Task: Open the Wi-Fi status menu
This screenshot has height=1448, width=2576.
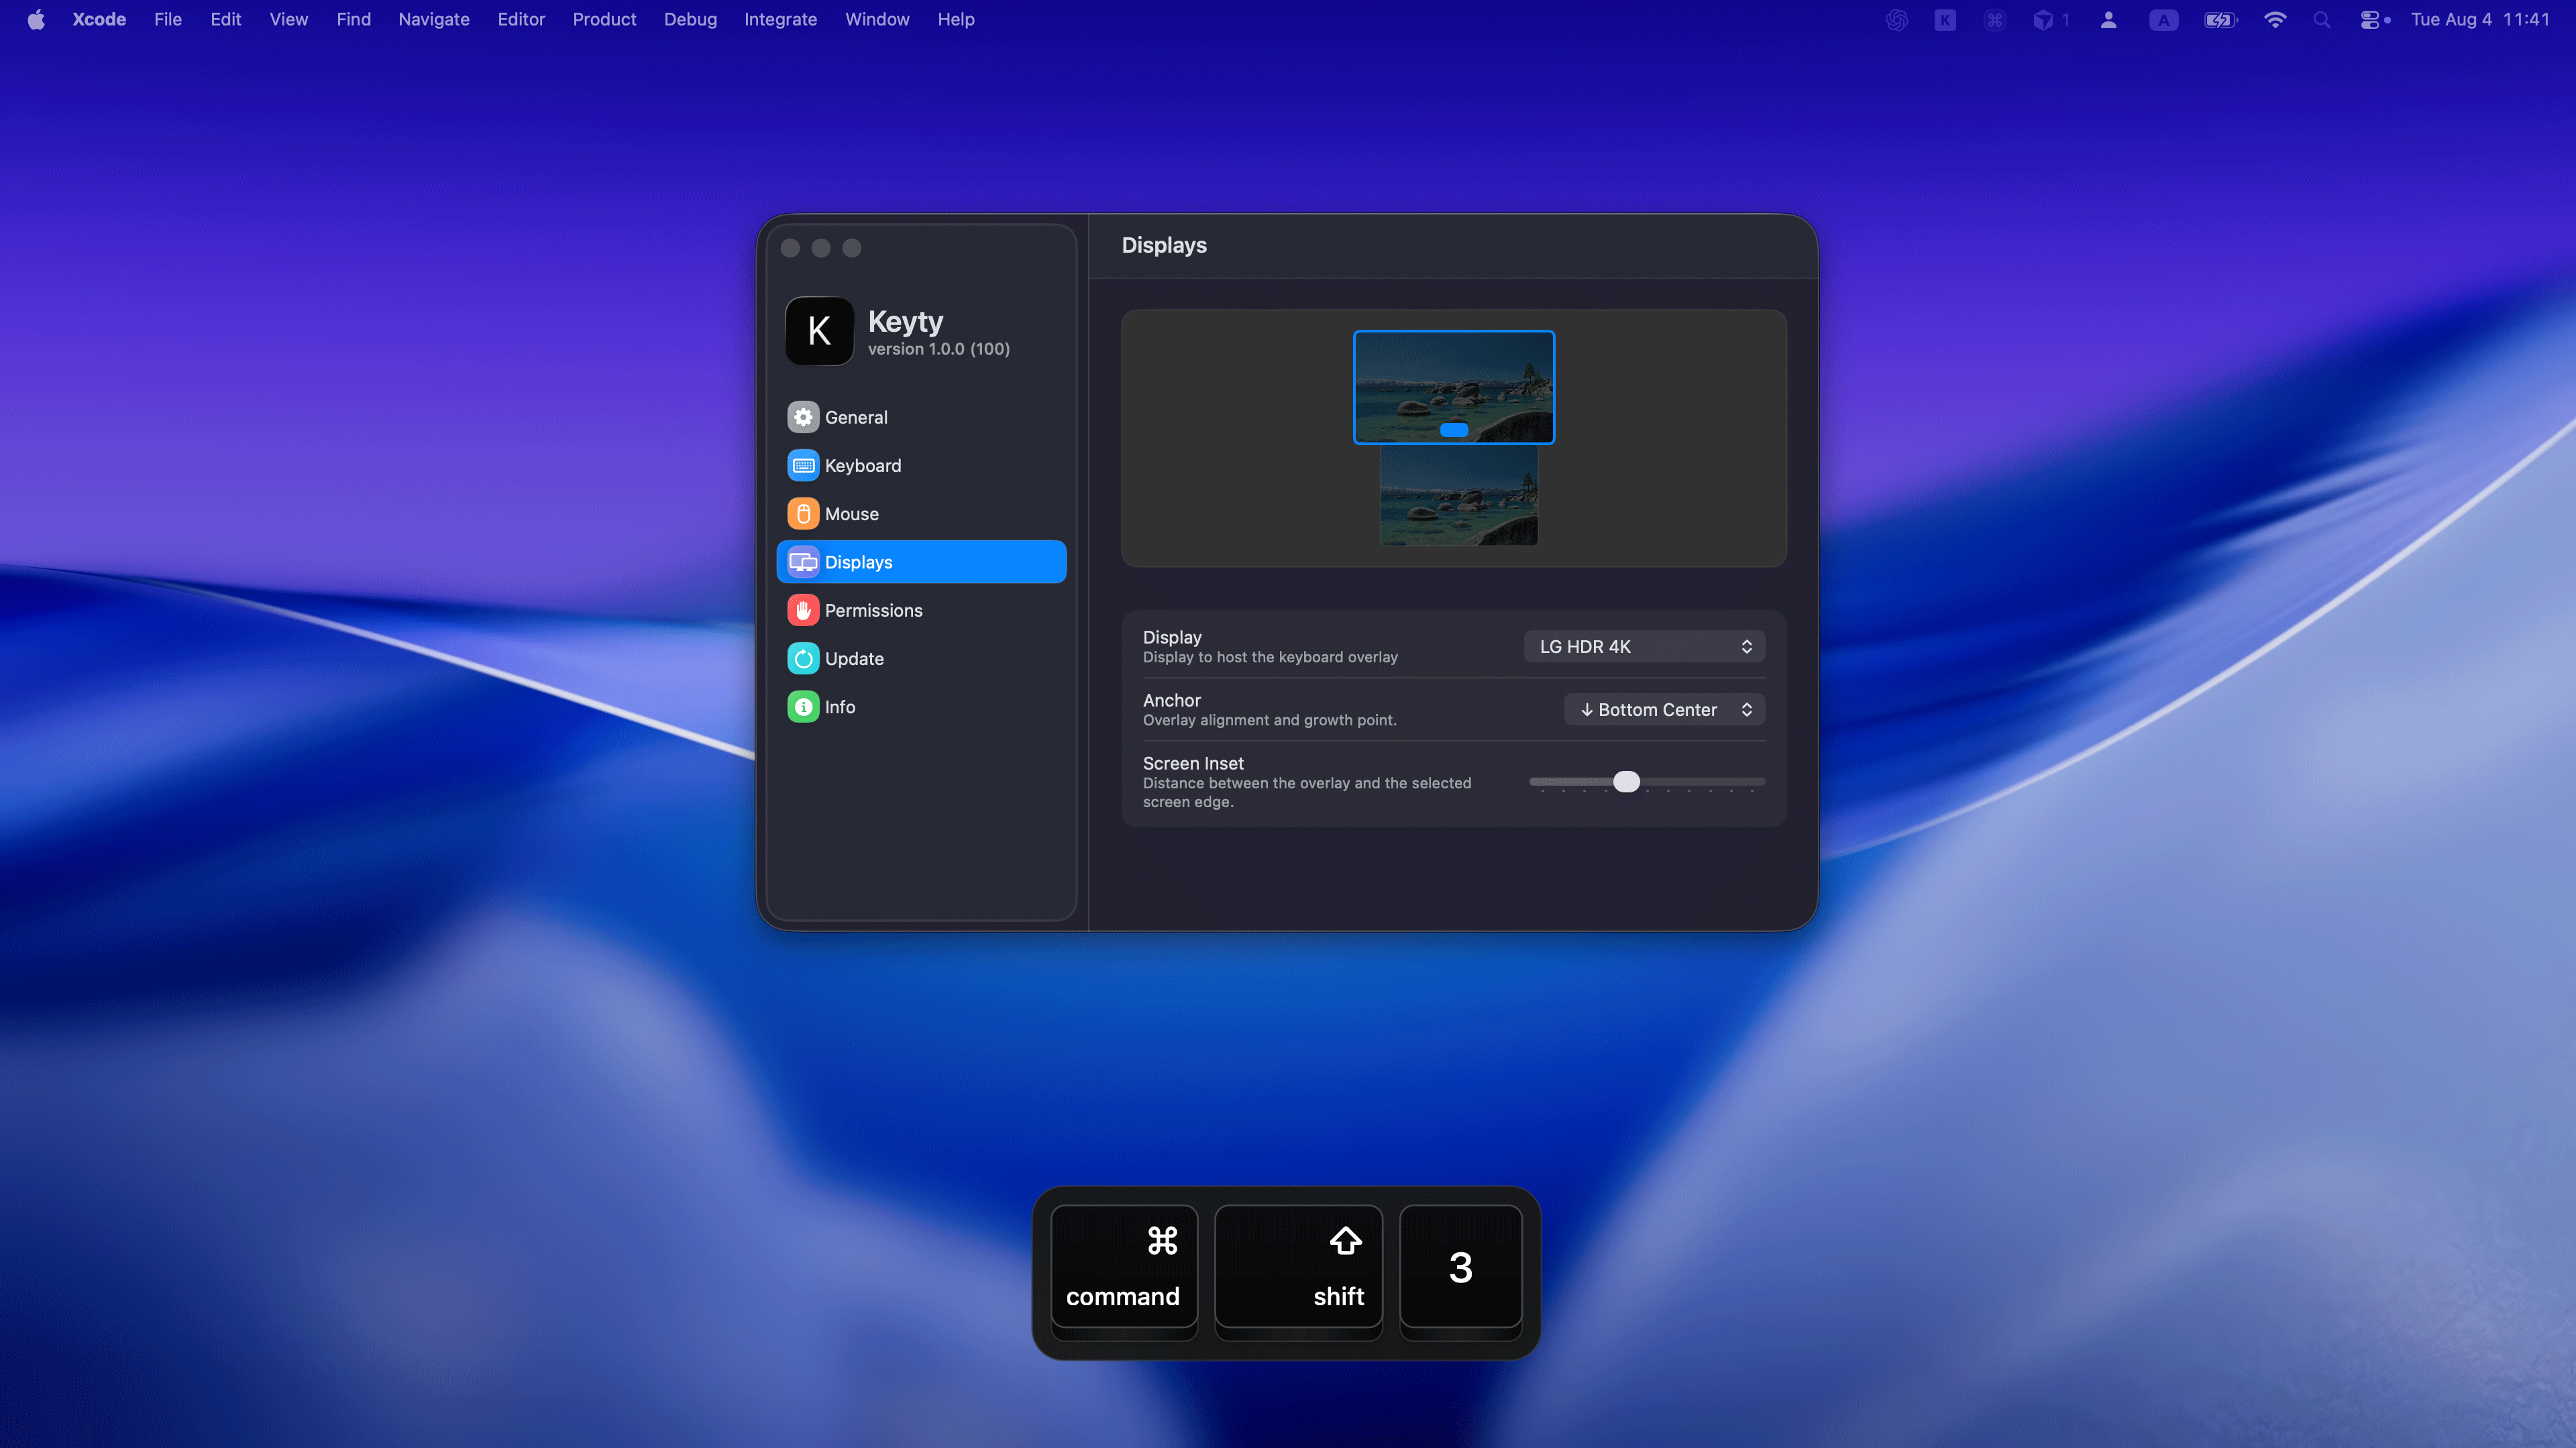Action: click(x=2274, y=20)
